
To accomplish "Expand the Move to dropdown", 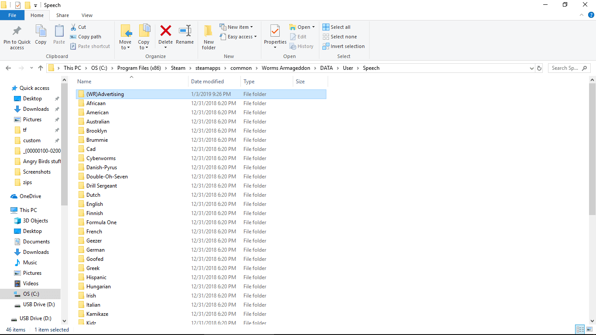I will click(125, 48).
